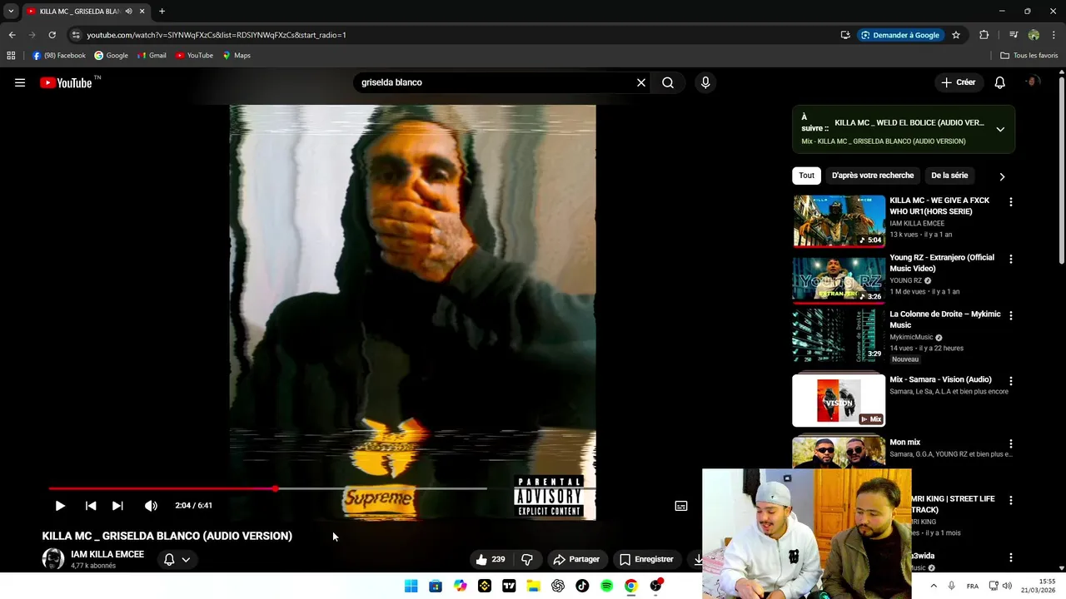Dislike the video
The image size is (1066, 599).
click(x=526, y=559)
